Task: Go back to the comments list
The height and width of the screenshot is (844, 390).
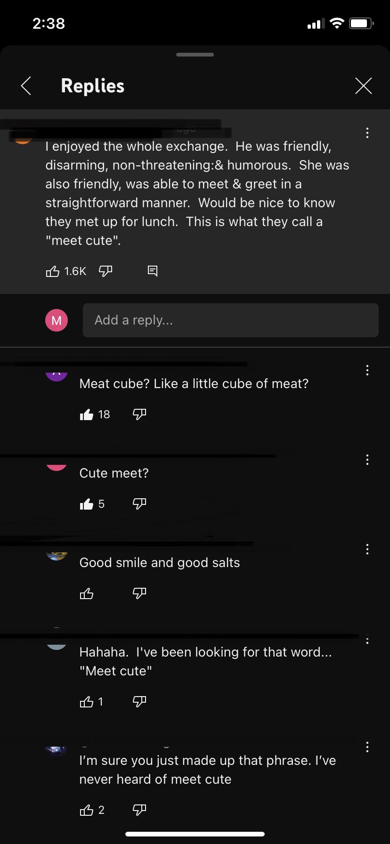Action: coord(26,86)
